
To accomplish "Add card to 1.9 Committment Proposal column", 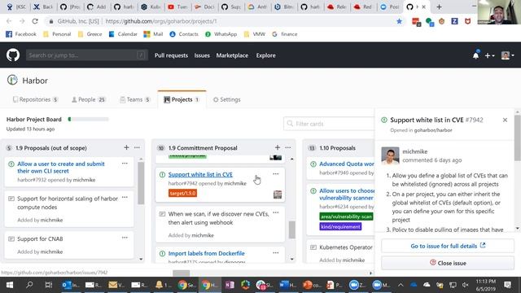I will 278,147.
